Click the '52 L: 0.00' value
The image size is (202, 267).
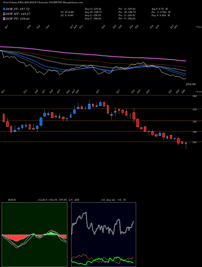click(x=67, y=15)
